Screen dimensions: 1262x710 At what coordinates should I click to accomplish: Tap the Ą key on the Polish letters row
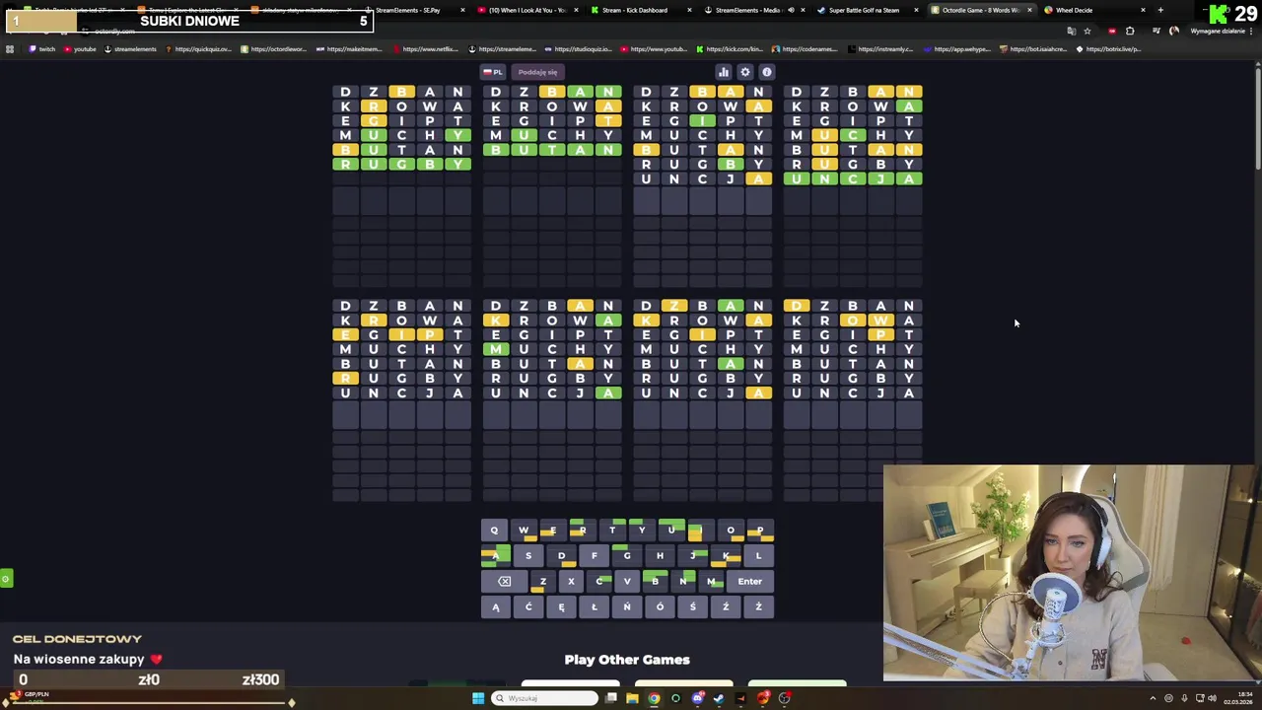(495, 606)
